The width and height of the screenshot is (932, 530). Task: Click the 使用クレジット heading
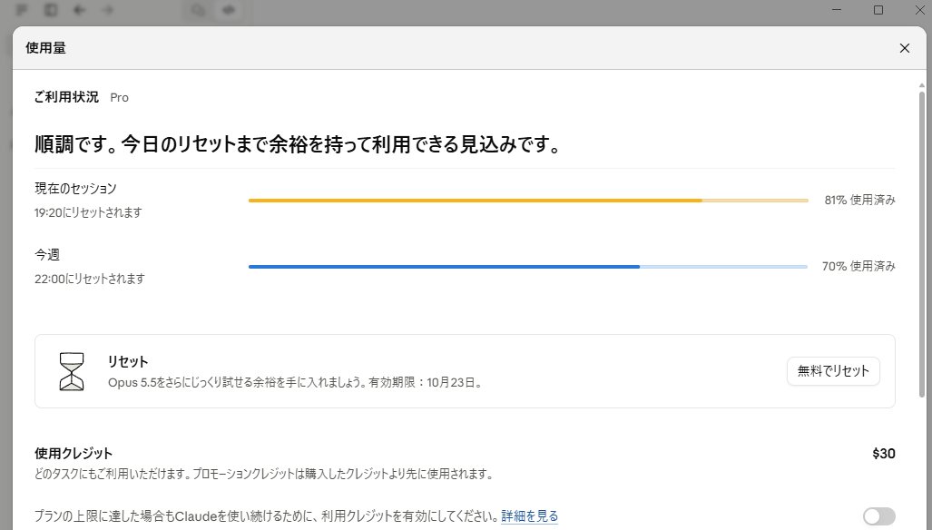pyautogui.click(x=74, y=454)
